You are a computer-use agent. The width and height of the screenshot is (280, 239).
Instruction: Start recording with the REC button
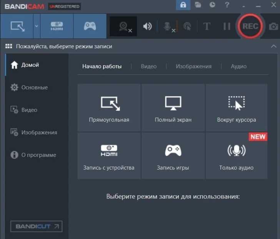tap(250, 26)
